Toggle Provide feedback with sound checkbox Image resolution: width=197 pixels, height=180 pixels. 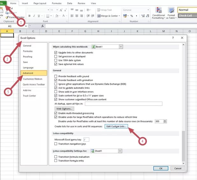click(56, 76)
